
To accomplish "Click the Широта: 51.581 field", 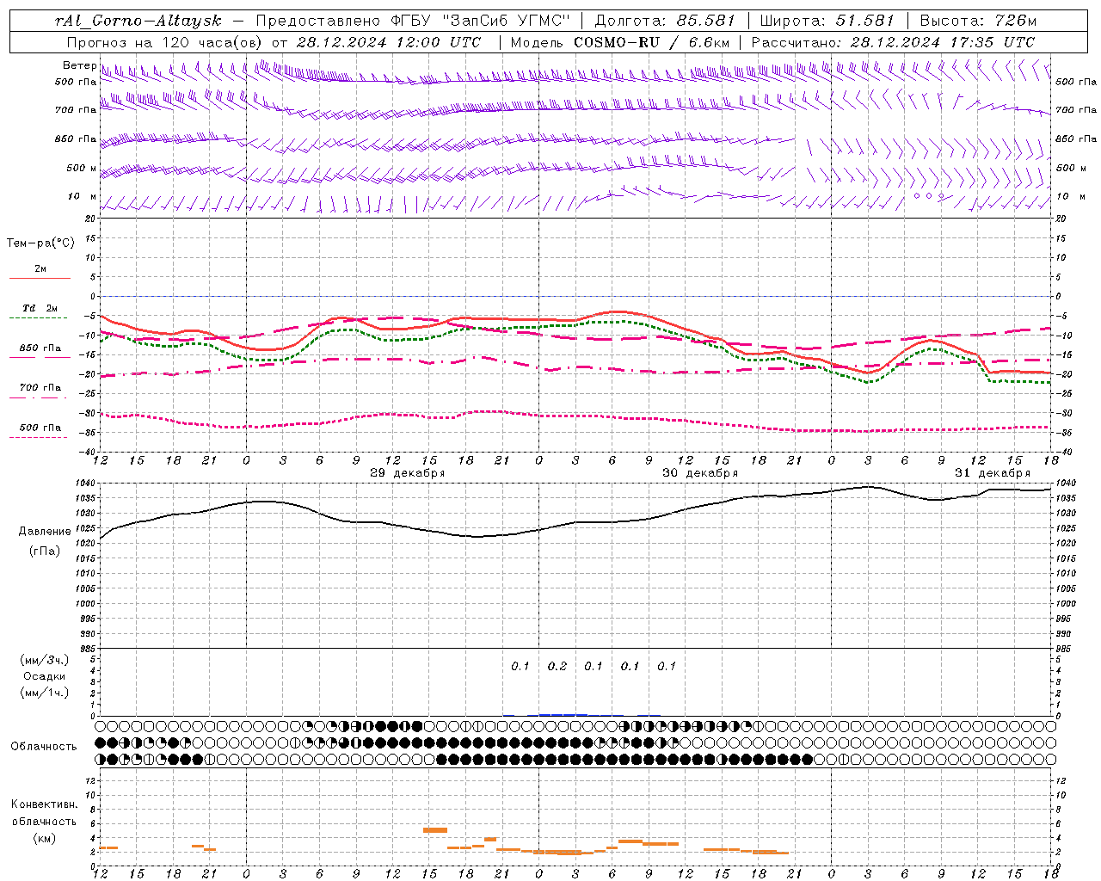I will click(x=827, y=20).
